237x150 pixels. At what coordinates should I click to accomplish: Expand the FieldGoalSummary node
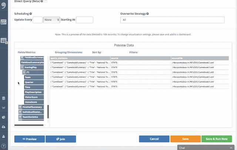pyautogui.click(x=22, y=57)
